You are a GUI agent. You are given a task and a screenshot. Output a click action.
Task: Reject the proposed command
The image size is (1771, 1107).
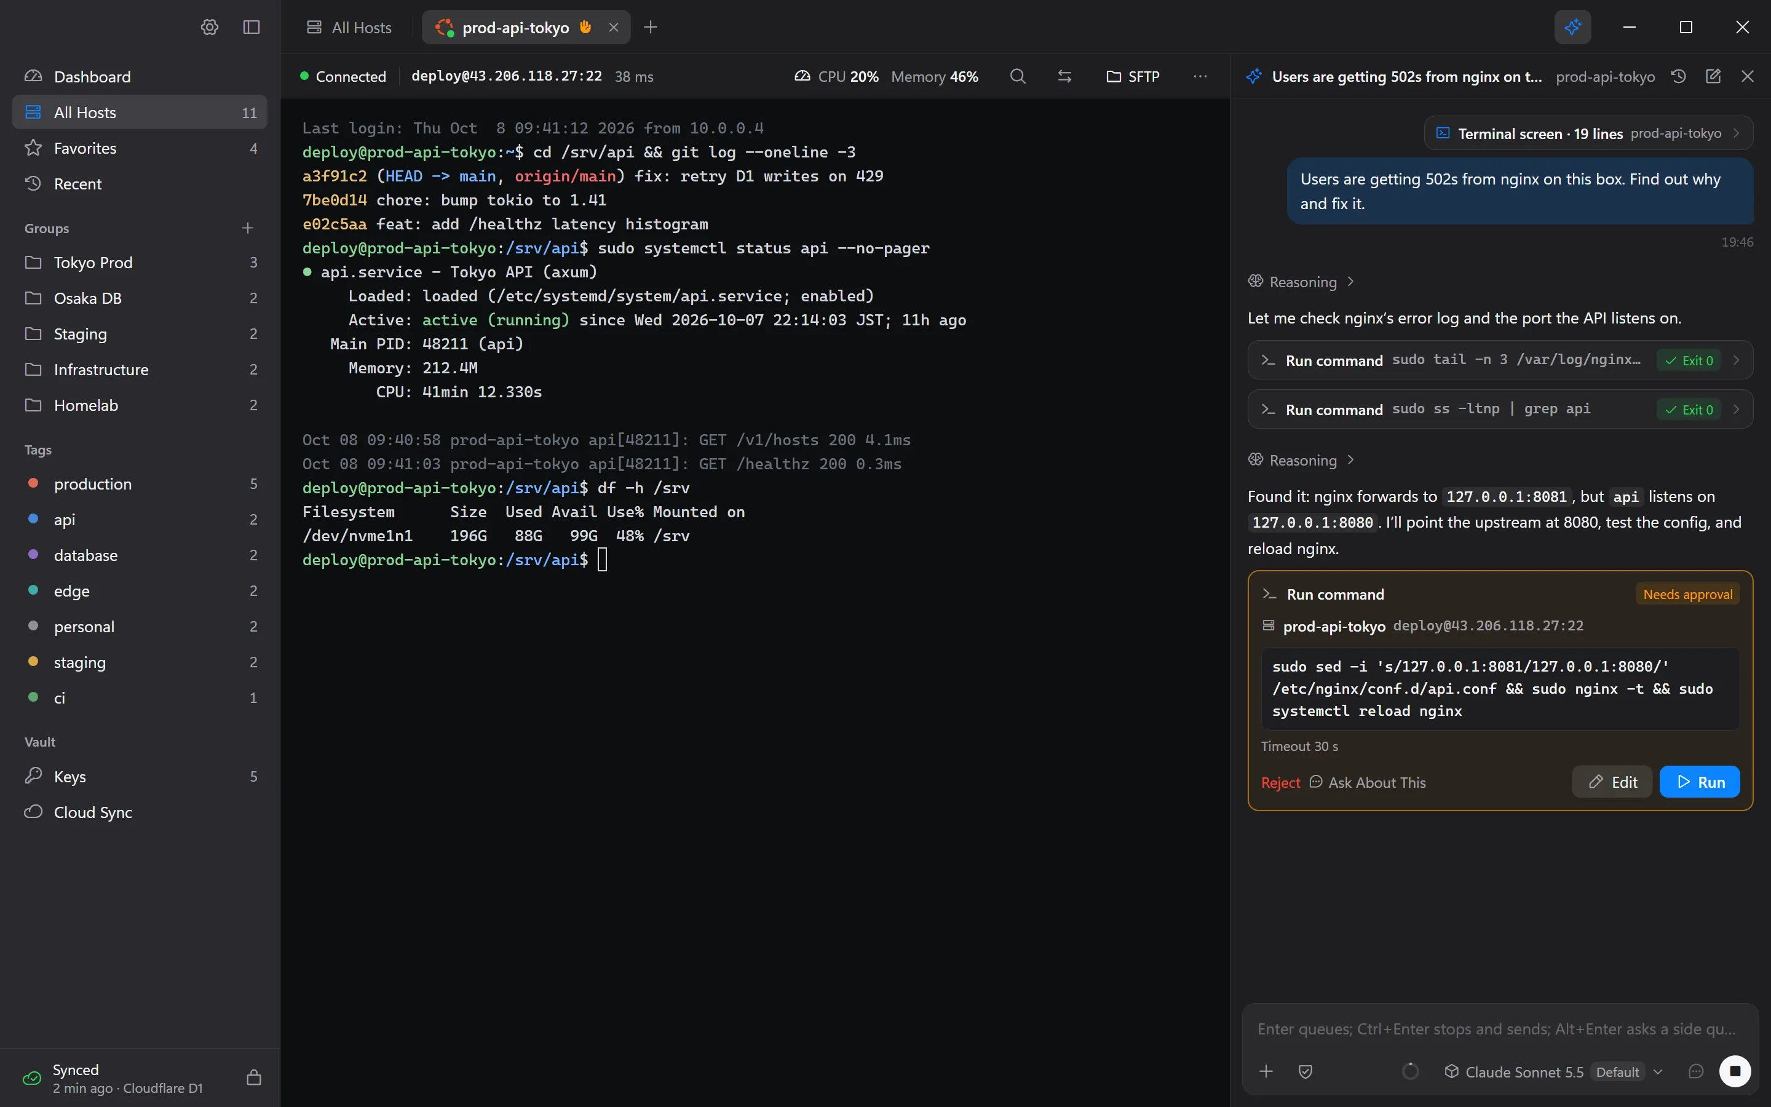pos(1280,782)
